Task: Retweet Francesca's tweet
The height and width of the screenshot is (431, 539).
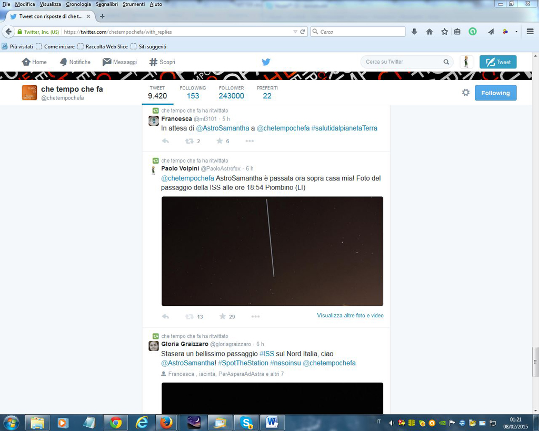Action: 189,141
